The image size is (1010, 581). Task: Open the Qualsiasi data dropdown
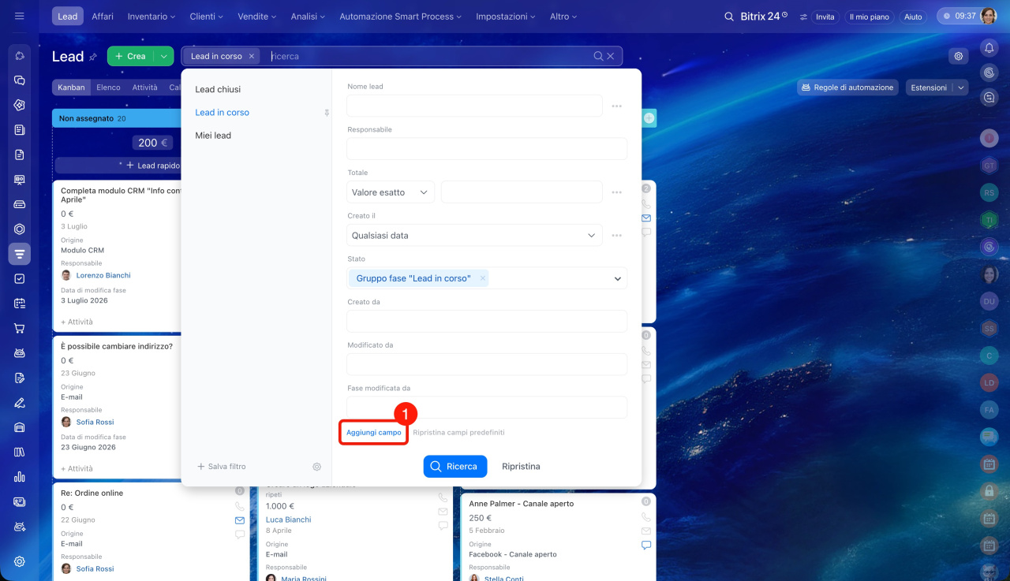474,235
